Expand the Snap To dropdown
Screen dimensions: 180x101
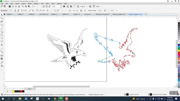click(87, 6)
